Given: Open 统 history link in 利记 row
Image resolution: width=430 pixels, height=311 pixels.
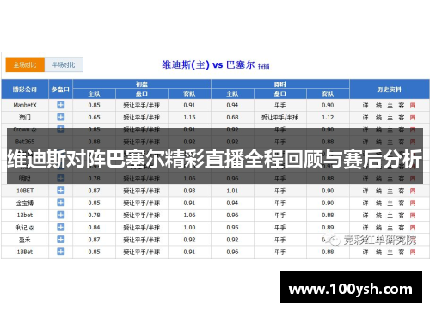Looking at the screenshot, I should point(378,228).
